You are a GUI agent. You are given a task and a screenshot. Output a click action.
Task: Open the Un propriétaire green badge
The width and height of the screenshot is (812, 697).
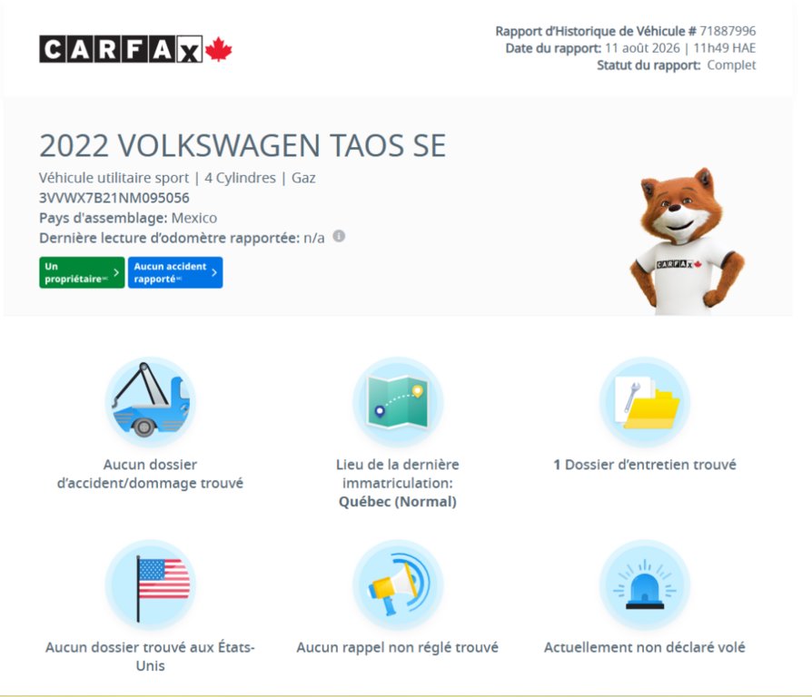pyautogui.click(x=82, y=272)
